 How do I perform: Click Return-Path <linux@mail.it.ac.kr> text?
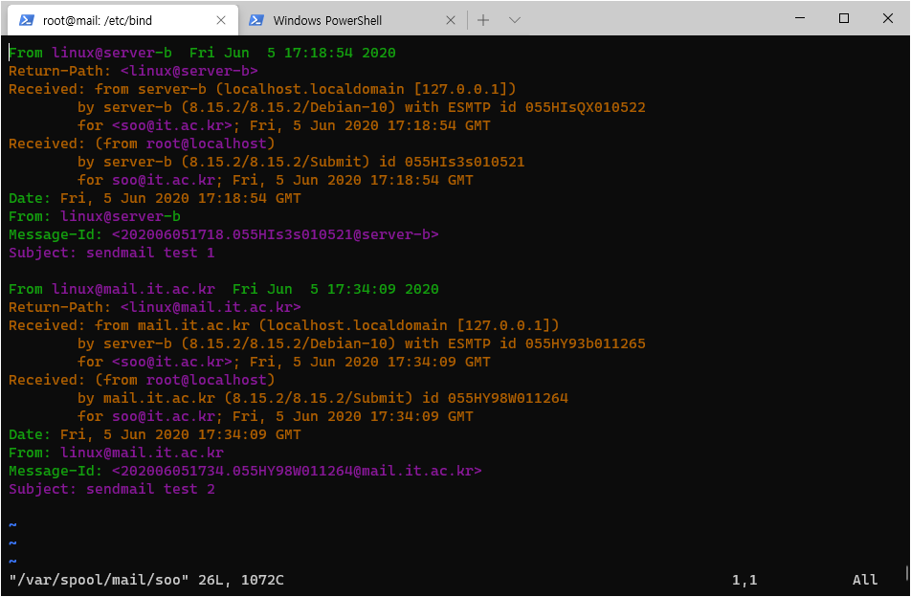(x=155, y=307)
